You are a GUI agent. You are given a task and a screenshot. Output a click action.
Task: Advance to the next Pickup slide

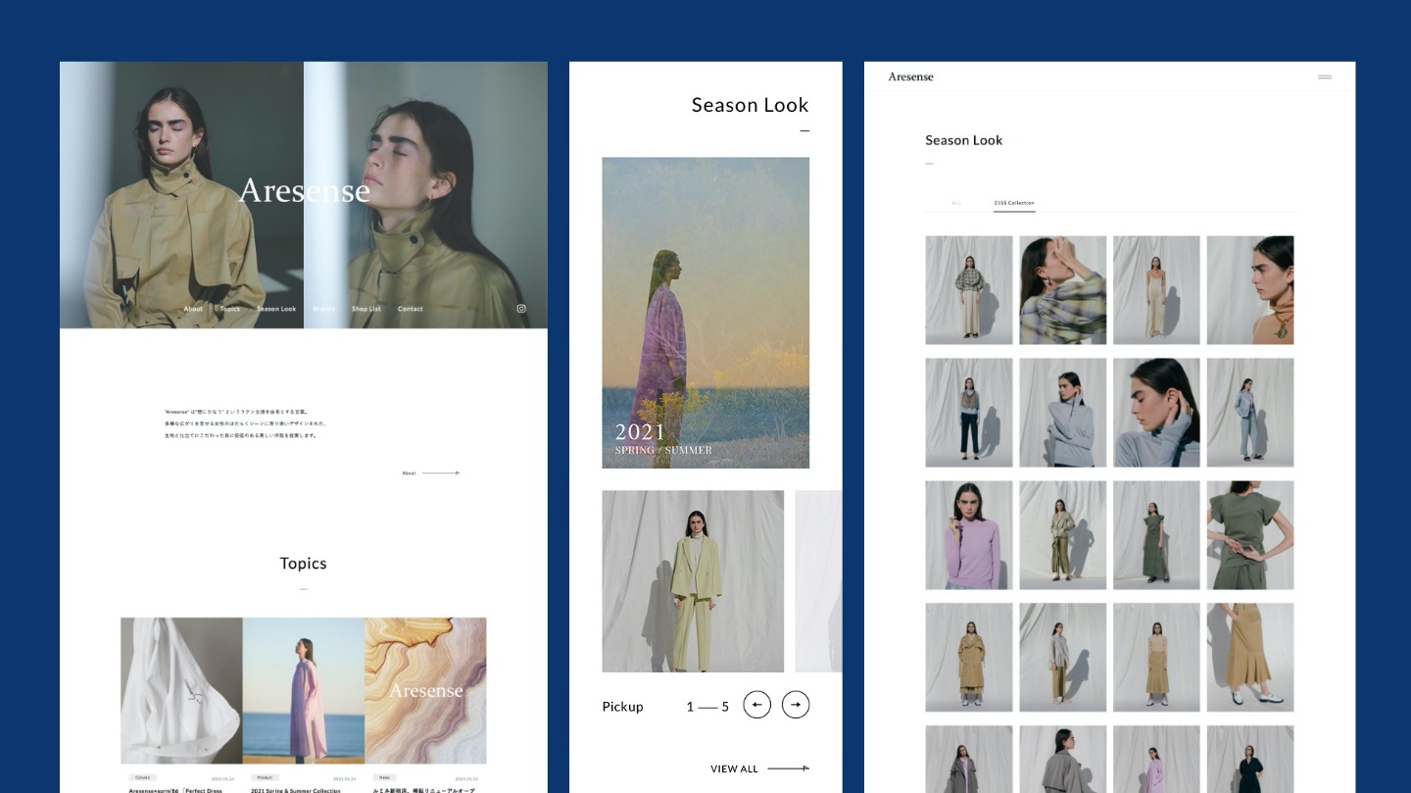coord(796,705)
